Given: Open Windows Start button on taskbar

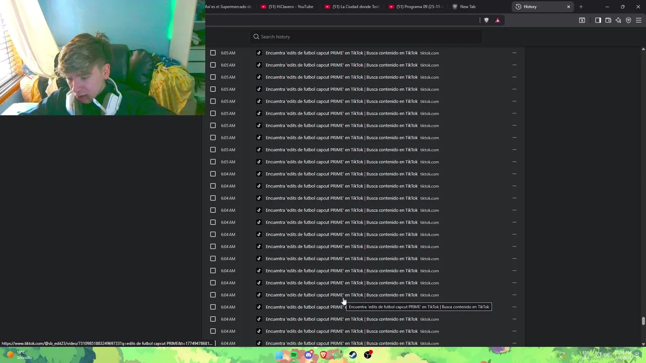Looking at the screenshot, I should click(x=279, y=355).
